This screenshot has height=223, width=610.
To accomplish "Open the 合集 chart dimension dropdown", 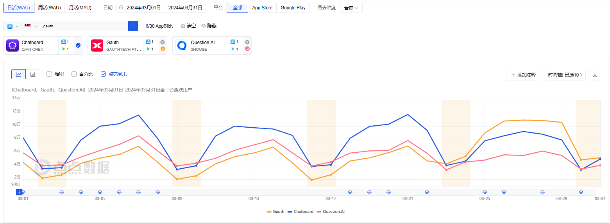I will coord(351,8).
